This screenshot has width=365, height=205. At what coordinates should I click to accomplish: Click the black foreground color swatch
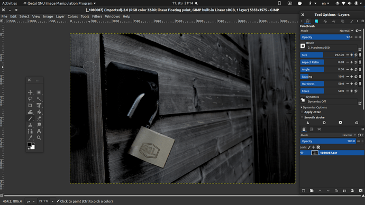pyautogui.click(x=30, y=145)
